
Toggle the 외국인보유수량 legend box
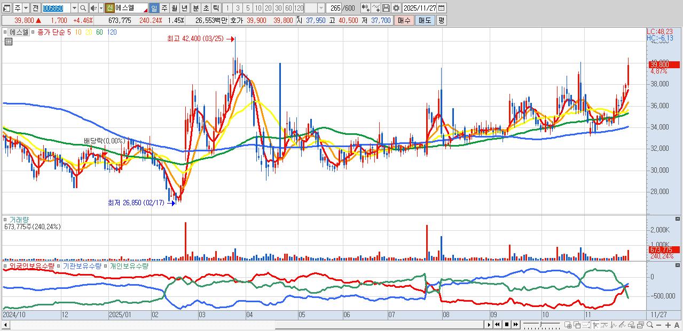click(6, 265)
